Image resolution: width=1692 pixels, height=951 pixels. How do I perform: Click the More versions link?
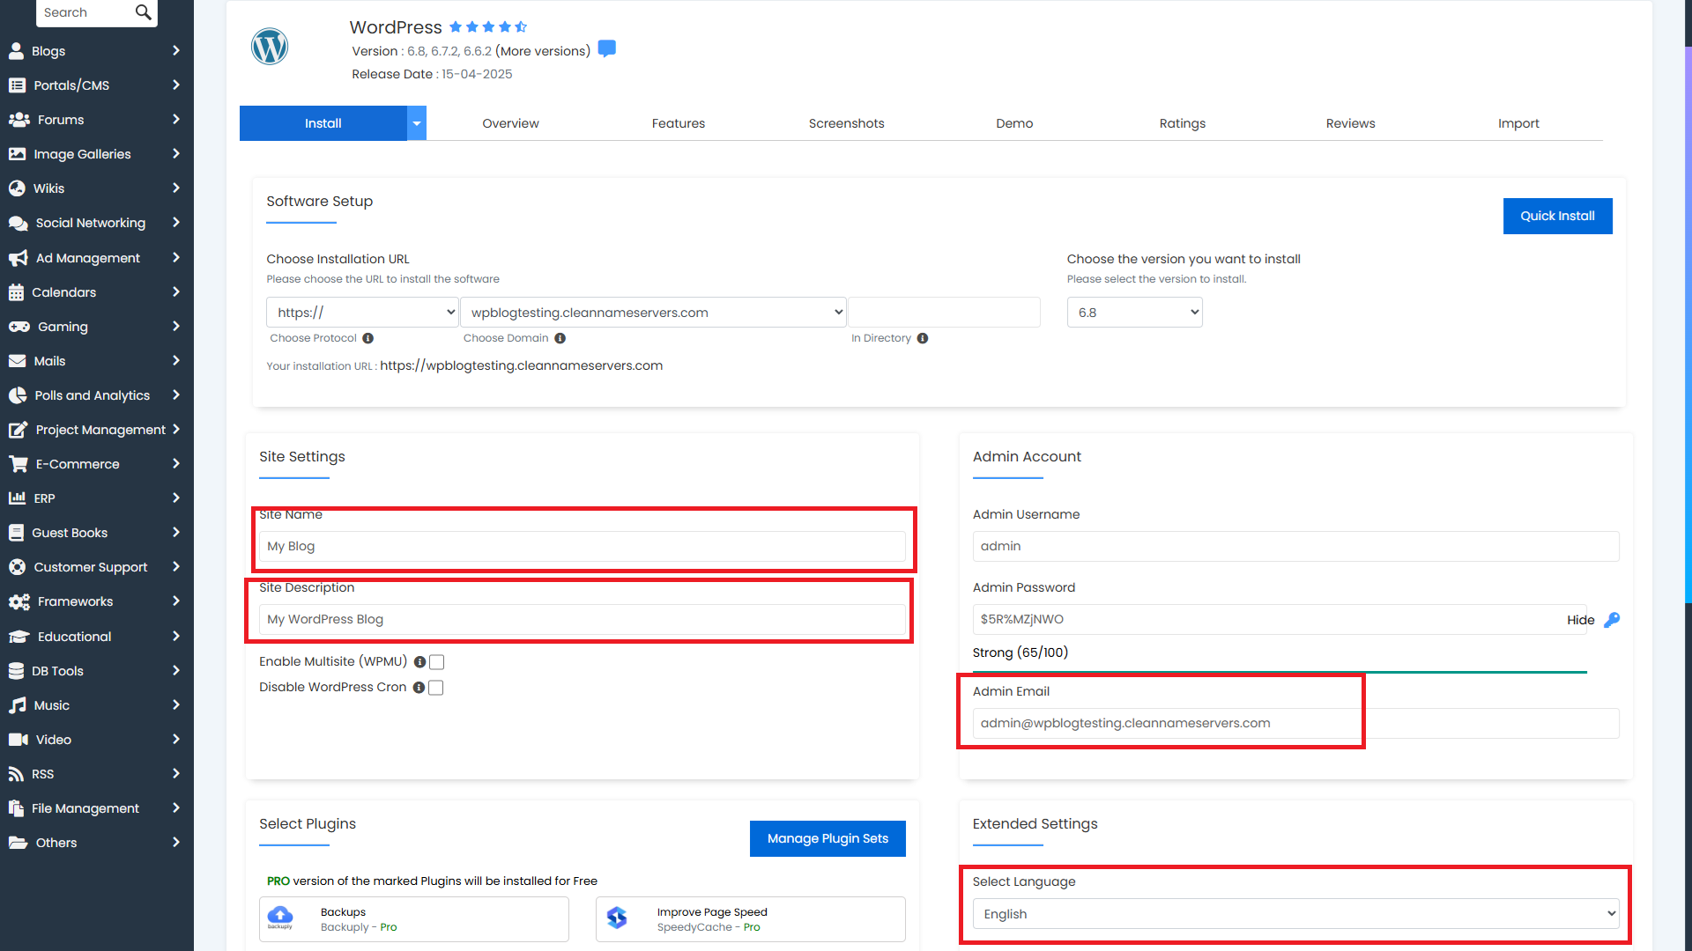pyautogui.click(x=543, y=51)
